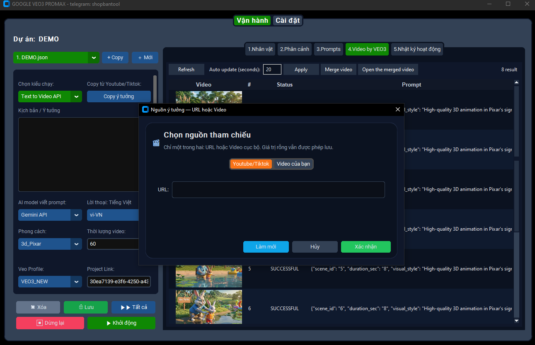Open the 2.Phân cảnh tab
535x345 pixels.
coord(294,49)
